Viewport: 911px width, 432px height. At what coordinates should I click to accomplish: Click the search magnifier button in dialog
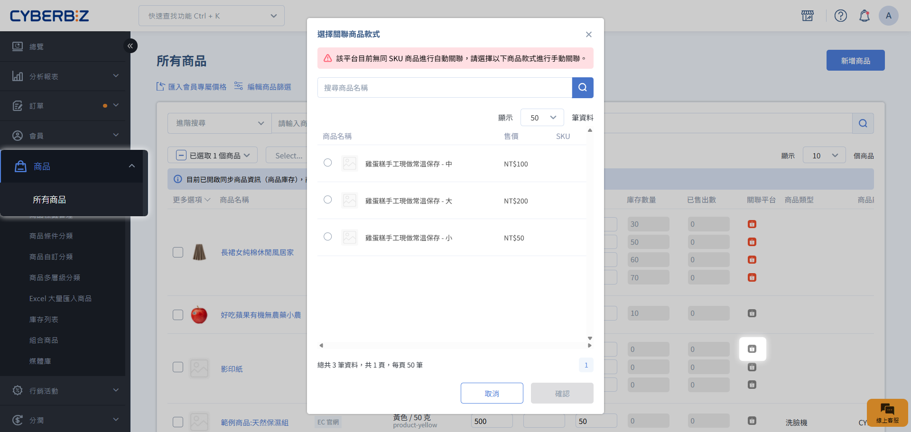(x=582, y=88)
